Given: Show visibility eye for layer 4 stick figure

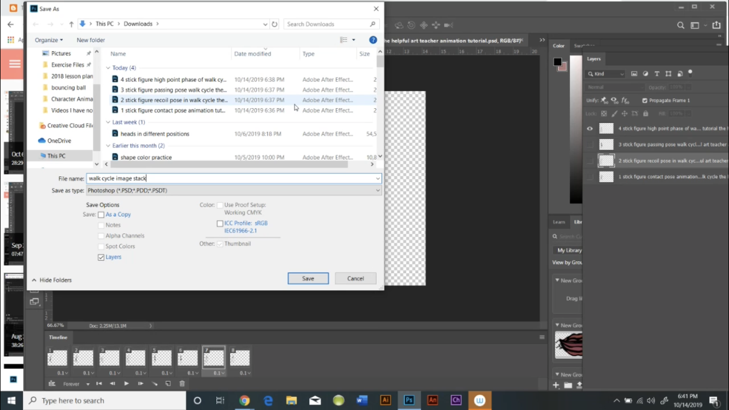Looking at the screenshot, I should click(x=590, y=128).
